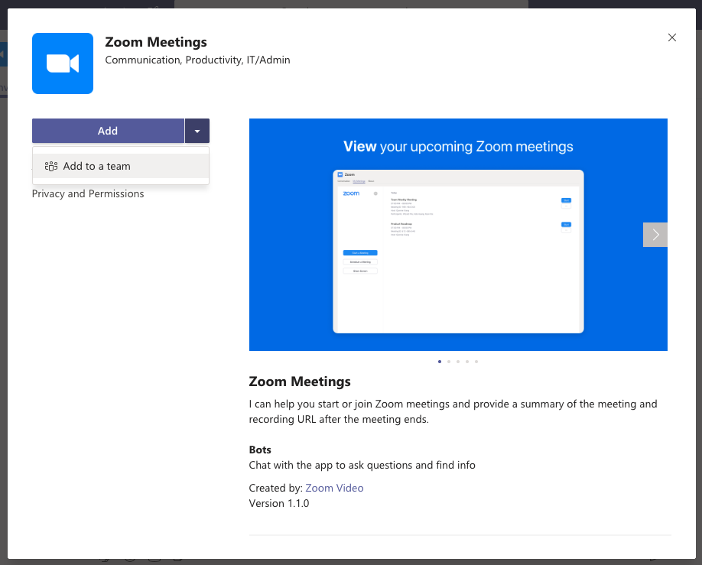Click the Version 1.1.0 text
Image resolution: width=702 pixels, height=565 pixels.
[x=279, y=503]
